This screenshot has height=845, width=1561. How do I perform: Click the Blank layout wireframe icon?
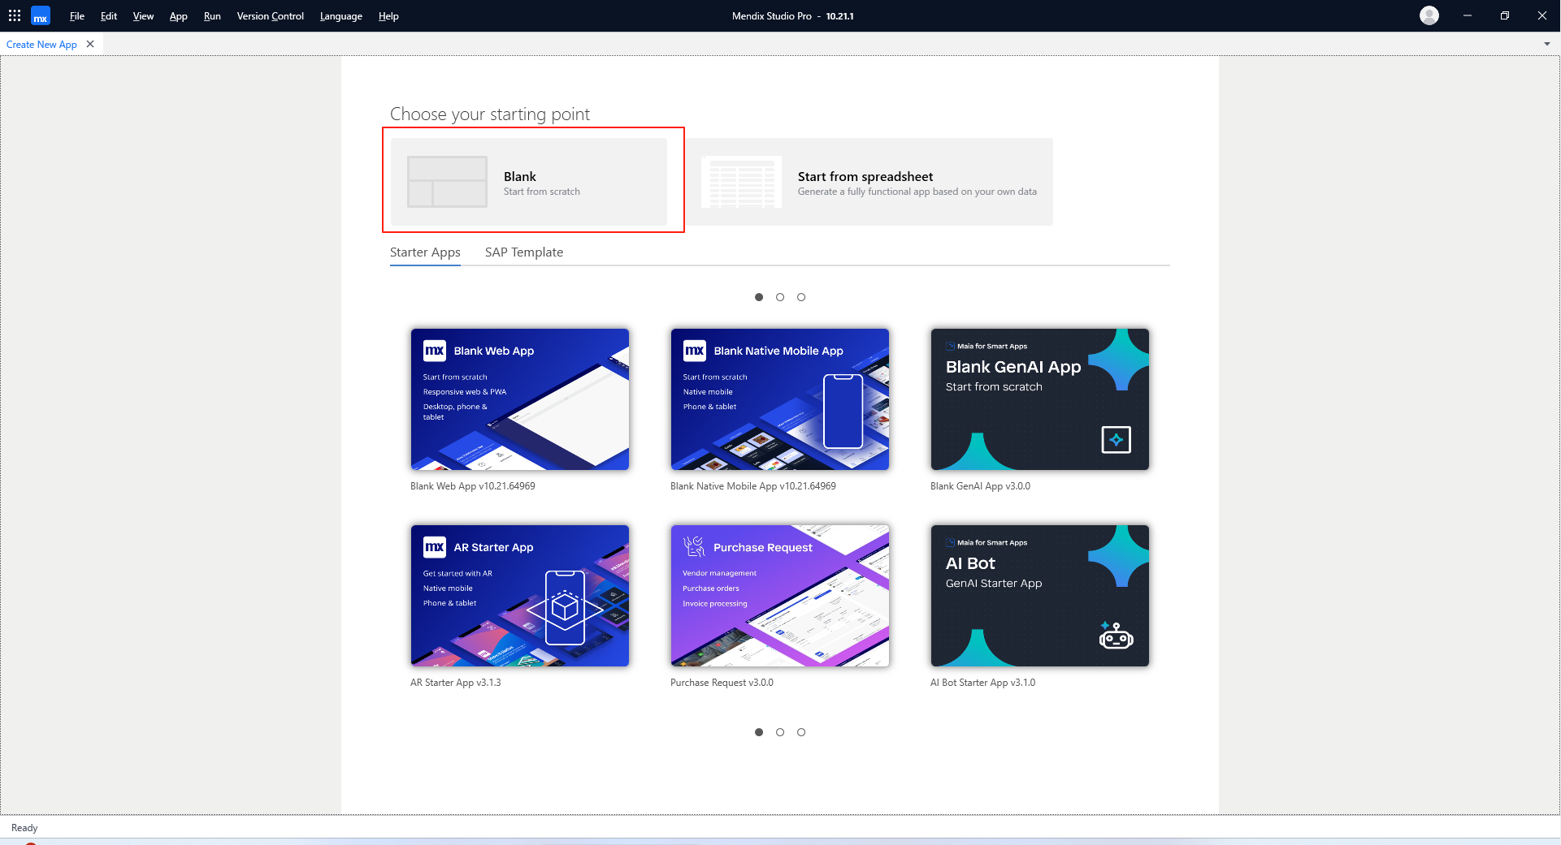click(447, 182)
